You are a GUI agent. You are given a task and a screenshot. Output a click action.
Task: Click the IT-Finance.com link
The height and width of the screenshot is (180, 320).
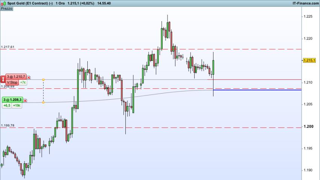306,3
